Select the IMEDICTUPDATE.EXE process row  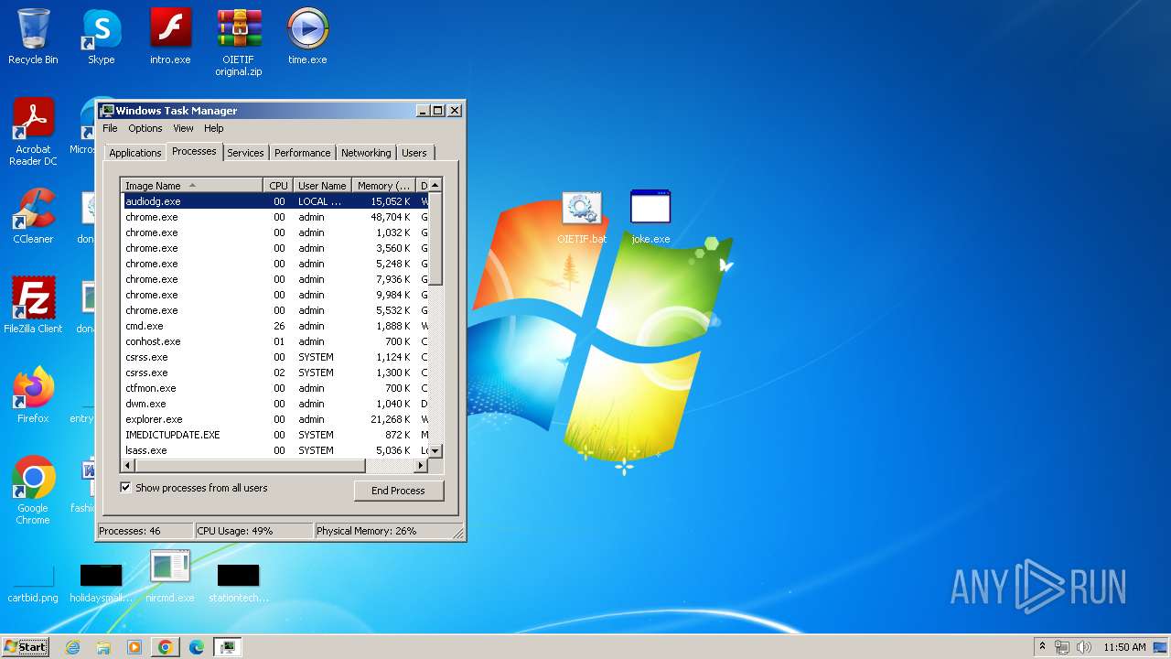click(x=275, y=435)
